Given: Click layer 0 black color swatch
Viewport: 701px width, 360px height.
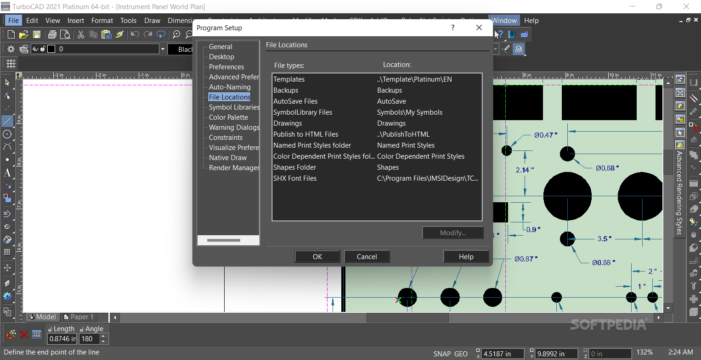Looking at the screenshot, I should coord(51,49).
